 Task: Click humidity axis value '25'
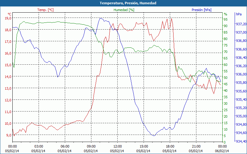226,110
